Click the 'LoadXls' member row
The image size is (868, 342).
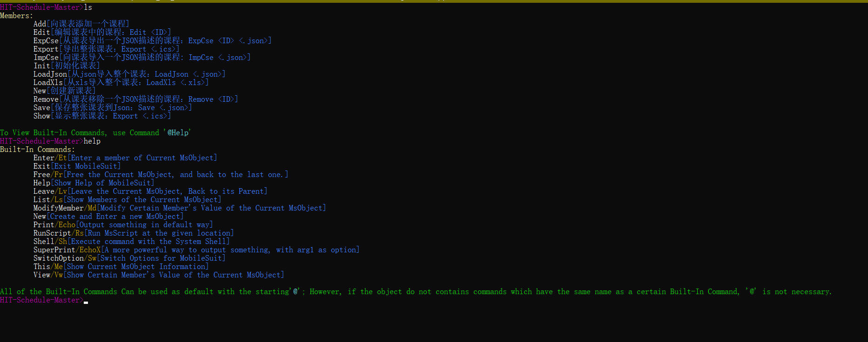(x=121, y=82)
